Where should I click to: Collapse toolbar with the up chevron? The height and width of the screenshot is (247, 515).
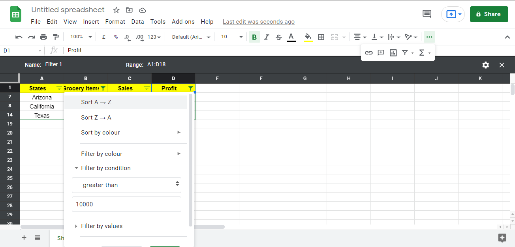pyautogui.click(x=507, y=37)
